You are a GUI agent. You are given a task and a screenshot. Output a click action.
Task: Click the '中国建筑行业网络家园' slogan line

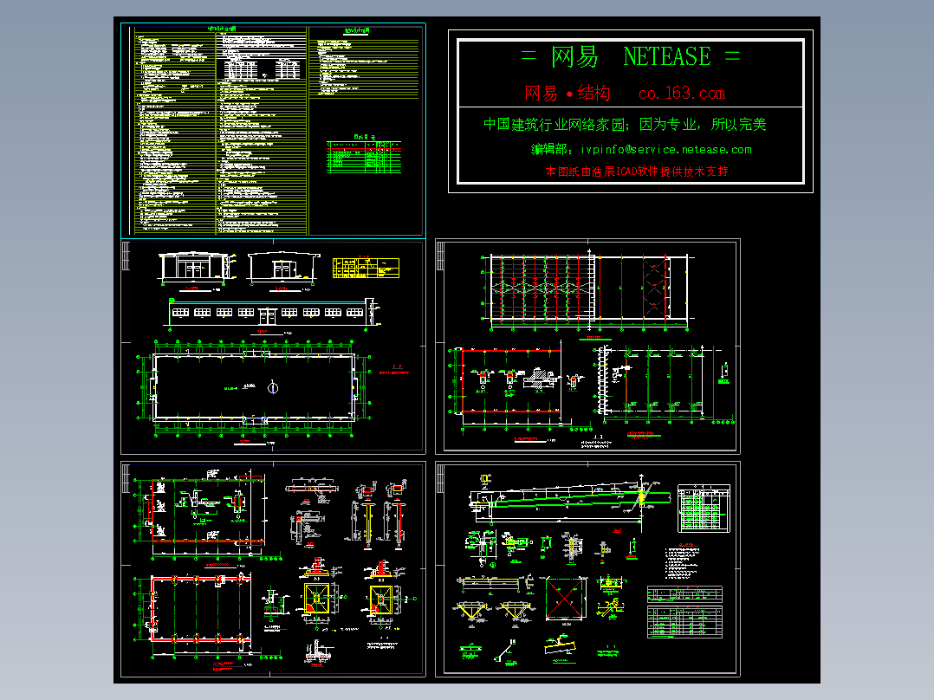coord(624,124)
